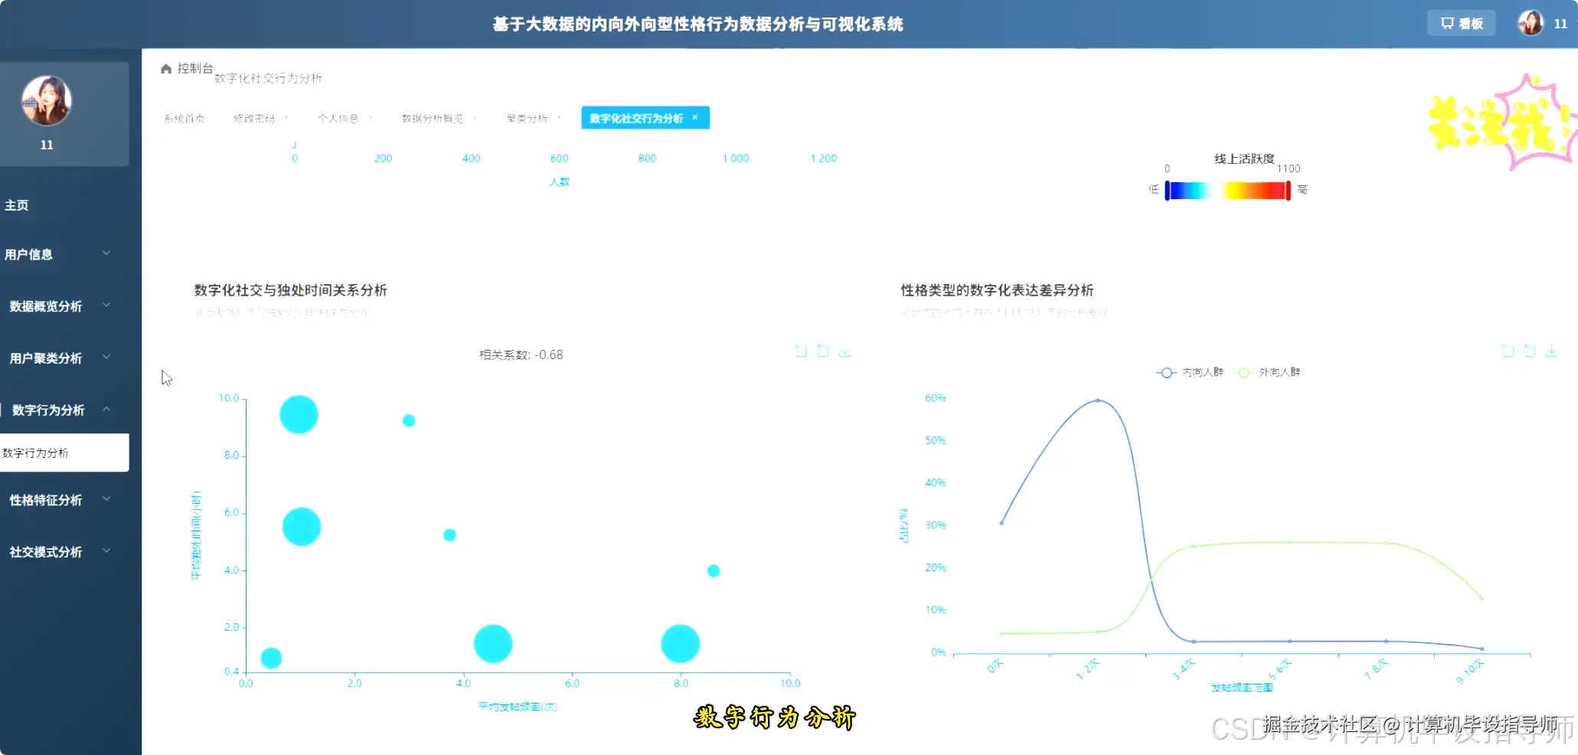This screenshot has width=1578, height=755.
Task: Open the 看板 dashboard button
Action: point(1461,23)
